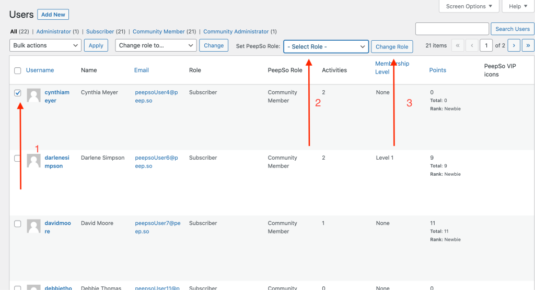Sort by Membership Level column

click(392, 67)
